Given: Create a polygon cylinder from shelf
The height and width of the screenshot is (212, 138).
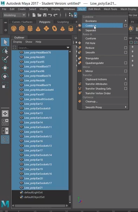Looking at the screenshot, I should point(30,29).
